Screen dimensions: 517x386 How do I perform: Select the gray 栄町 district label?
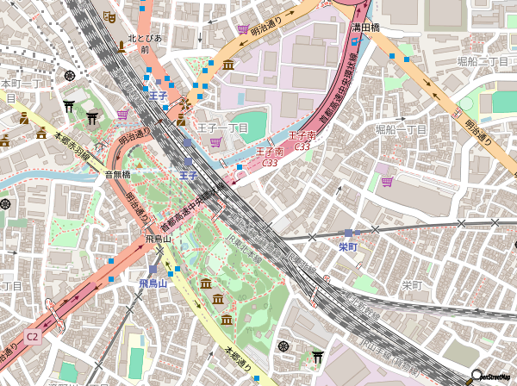point(412,285)
